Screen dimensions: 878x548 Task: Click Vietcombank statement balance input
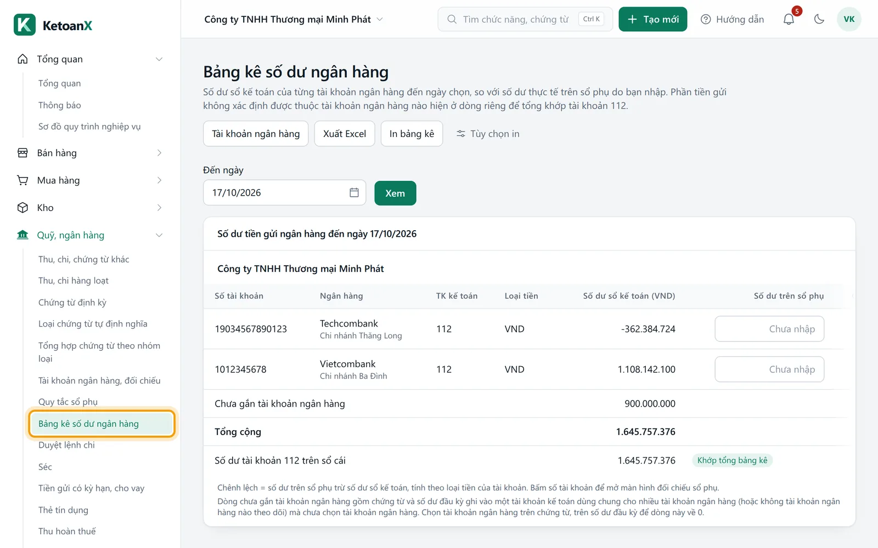(769, 369)
